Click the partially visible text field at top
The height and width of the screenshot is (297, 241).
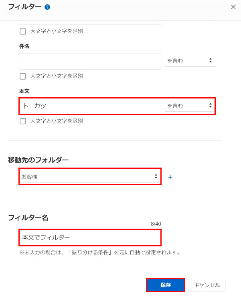point(90,22)
